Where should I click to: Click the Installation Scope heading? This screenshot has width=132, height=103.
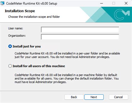point(20,11)
